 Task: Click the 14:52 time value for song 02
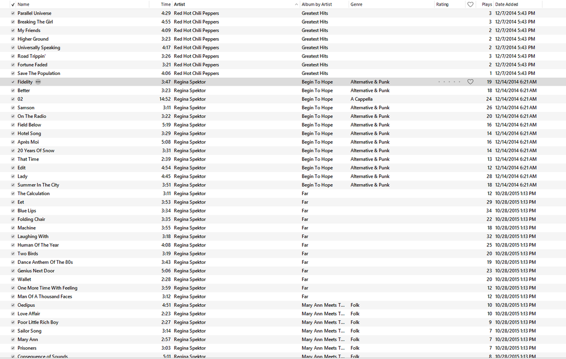pyautogui.click(x=165, y=99)
